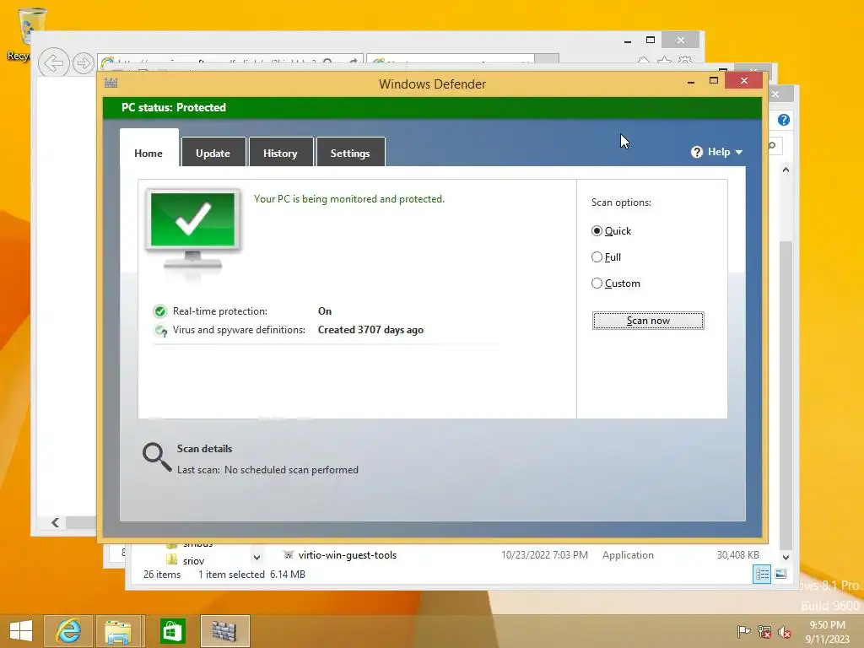The width and height of the screenshot is (864, 648).
Task: Maximize the Internet Explorer window
Action: 651,40
